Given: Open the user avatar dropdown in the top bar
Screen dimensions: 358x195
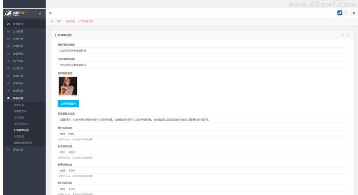Looking at the screenshot, I should click(x=342, y=13).
